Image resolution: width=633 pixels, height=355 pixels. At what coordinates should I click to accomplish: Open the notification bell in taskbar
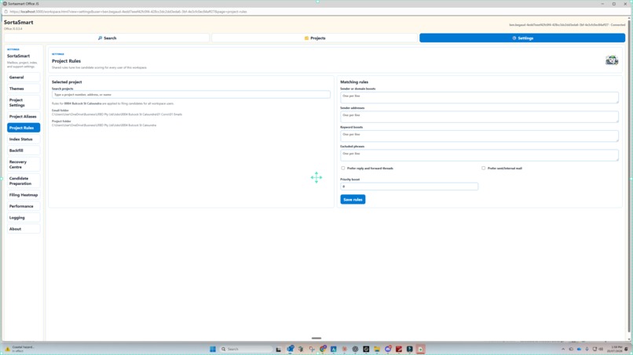(627, 349)
